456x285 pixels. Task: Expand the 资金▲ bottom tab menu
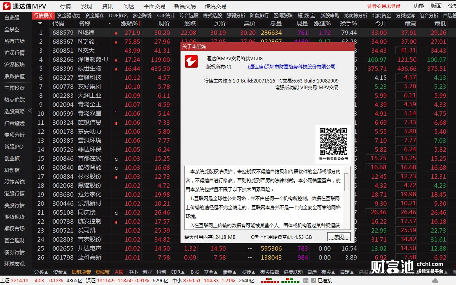click(60, 272)
